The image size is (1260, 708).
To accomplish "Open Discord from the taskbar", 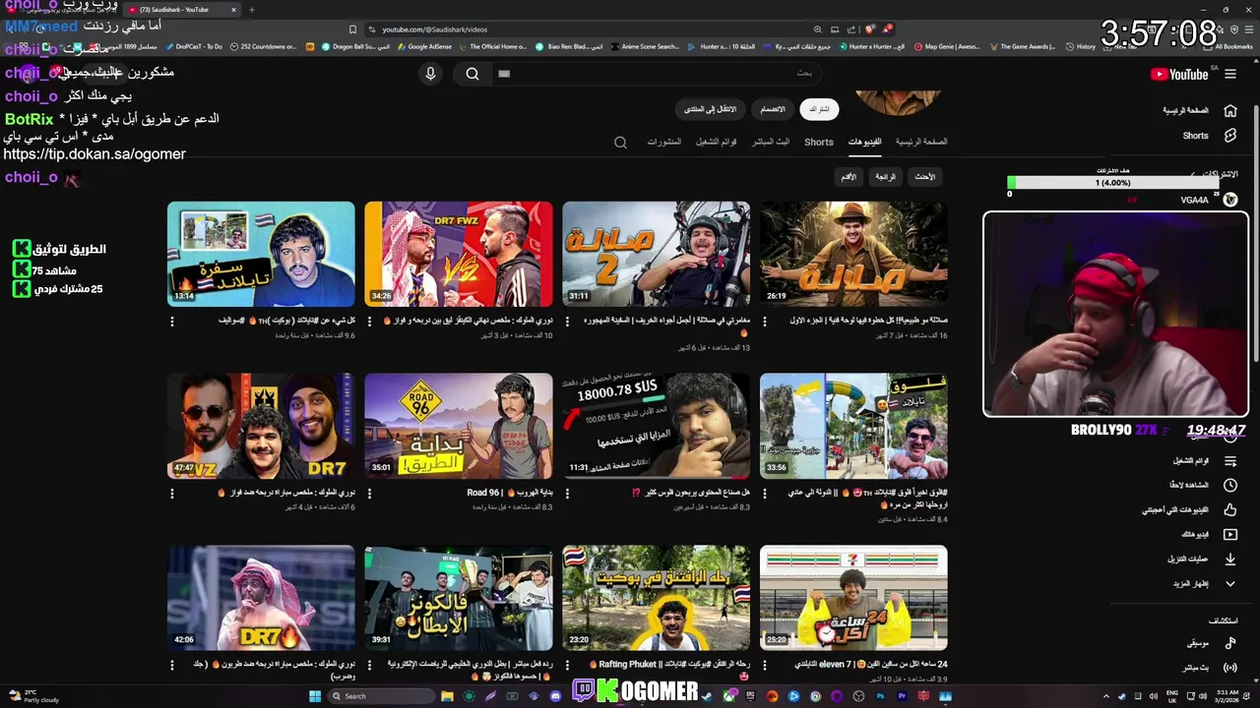I will point(555,696).
